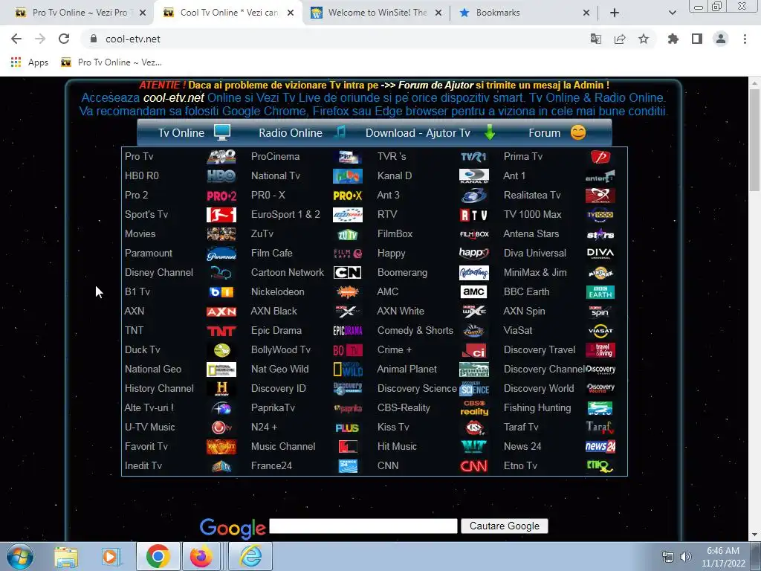
Task: Open Pro Tv Online bookmark
Action: 111,62
